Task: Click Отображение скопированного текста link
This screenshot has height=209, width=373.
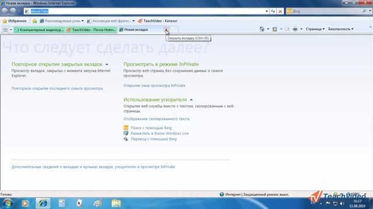Action: (156, 119)
